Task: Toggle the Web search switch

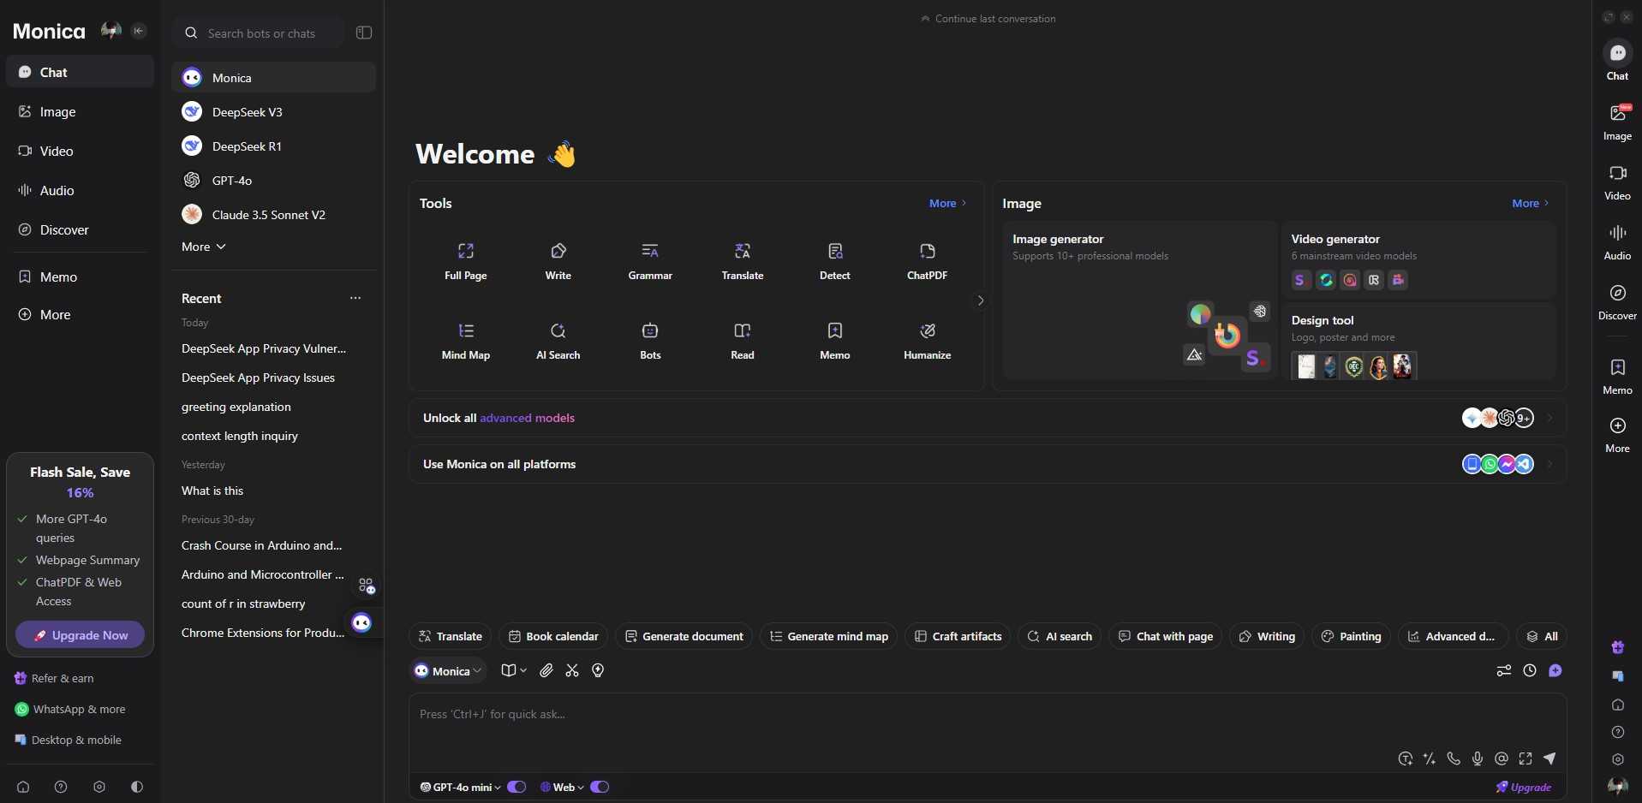Action: pos(600,787)
